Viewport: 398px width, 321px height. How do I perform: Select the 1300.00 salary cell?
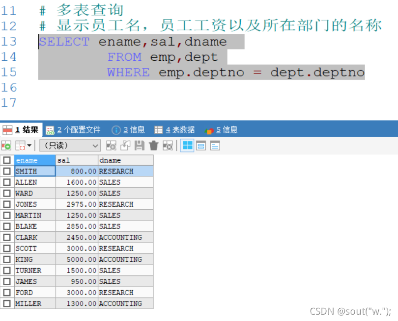click(77, 303)
